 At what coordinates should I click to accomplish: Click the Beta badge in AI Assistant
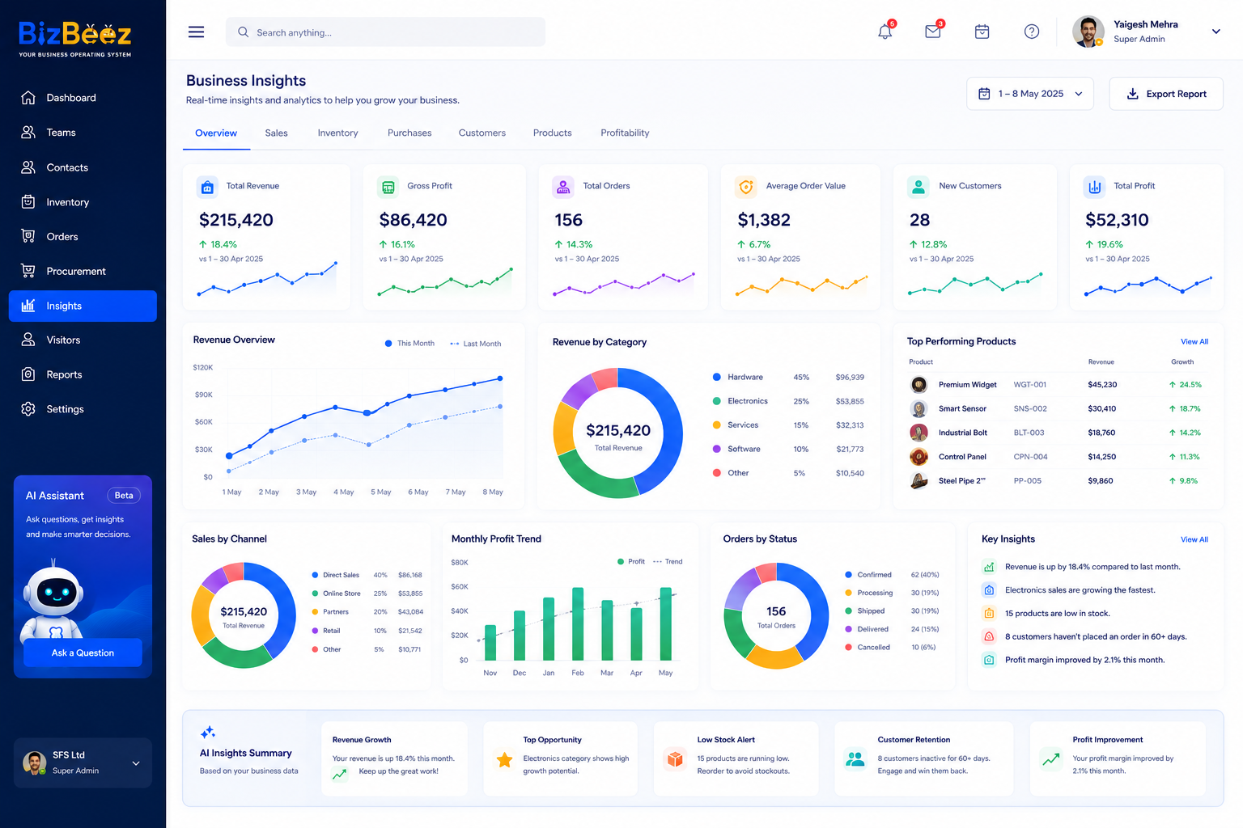(124, 496)
